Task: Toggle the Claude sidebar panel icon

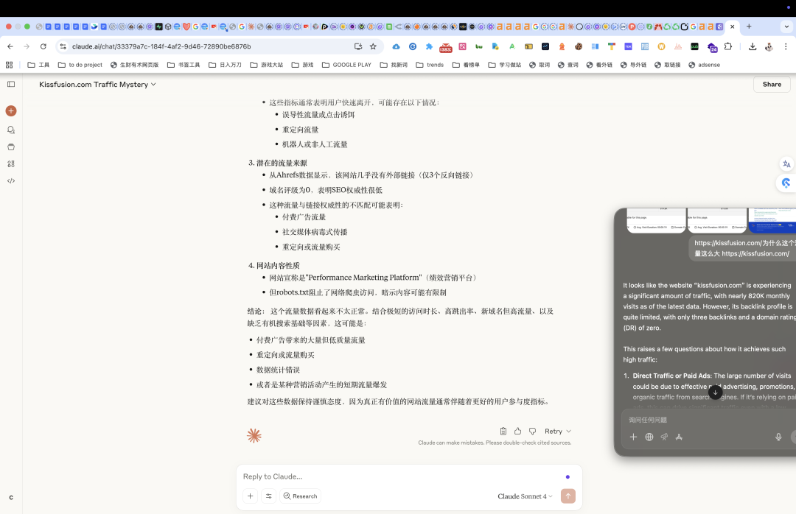Action: [11, 84]
